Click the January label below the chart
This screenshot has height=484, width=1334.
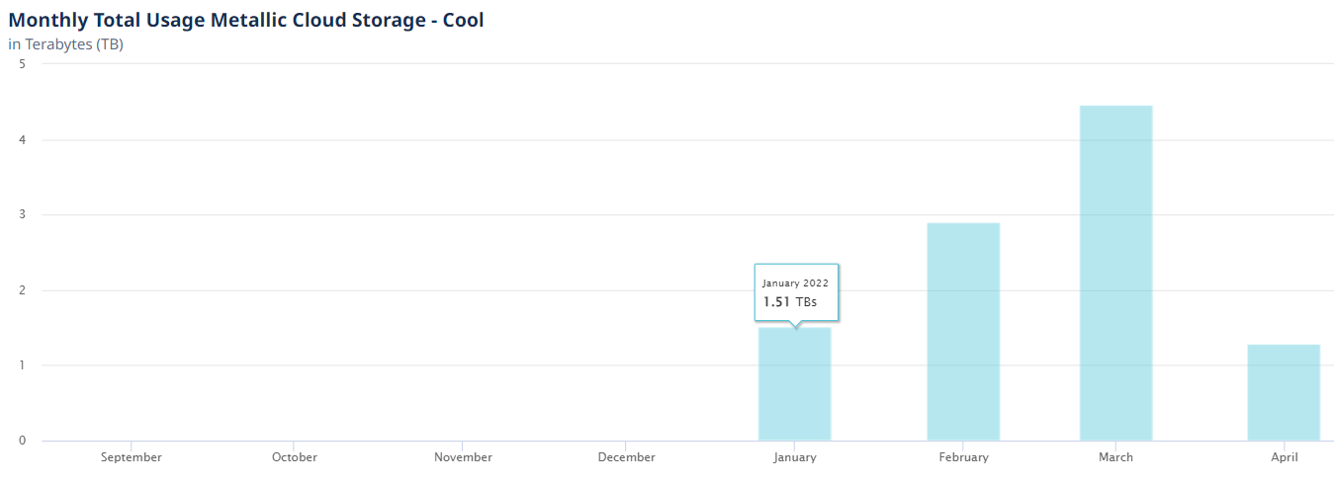point(795,457)
